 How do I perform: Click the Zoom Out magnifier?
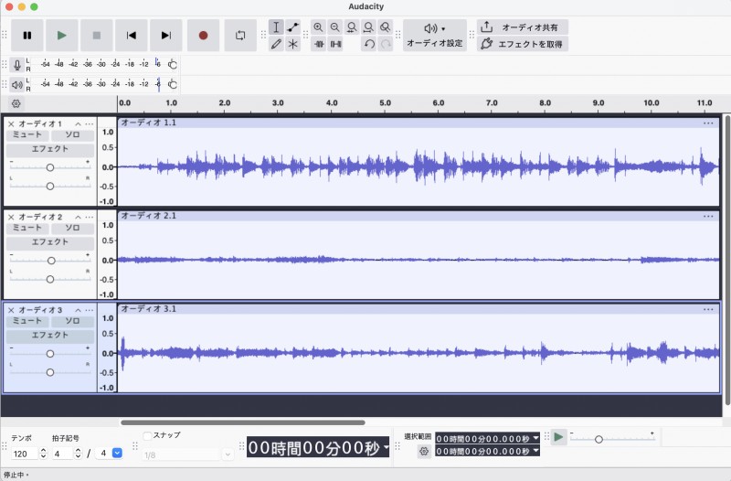pyautogui.click(x=334, y=27)
